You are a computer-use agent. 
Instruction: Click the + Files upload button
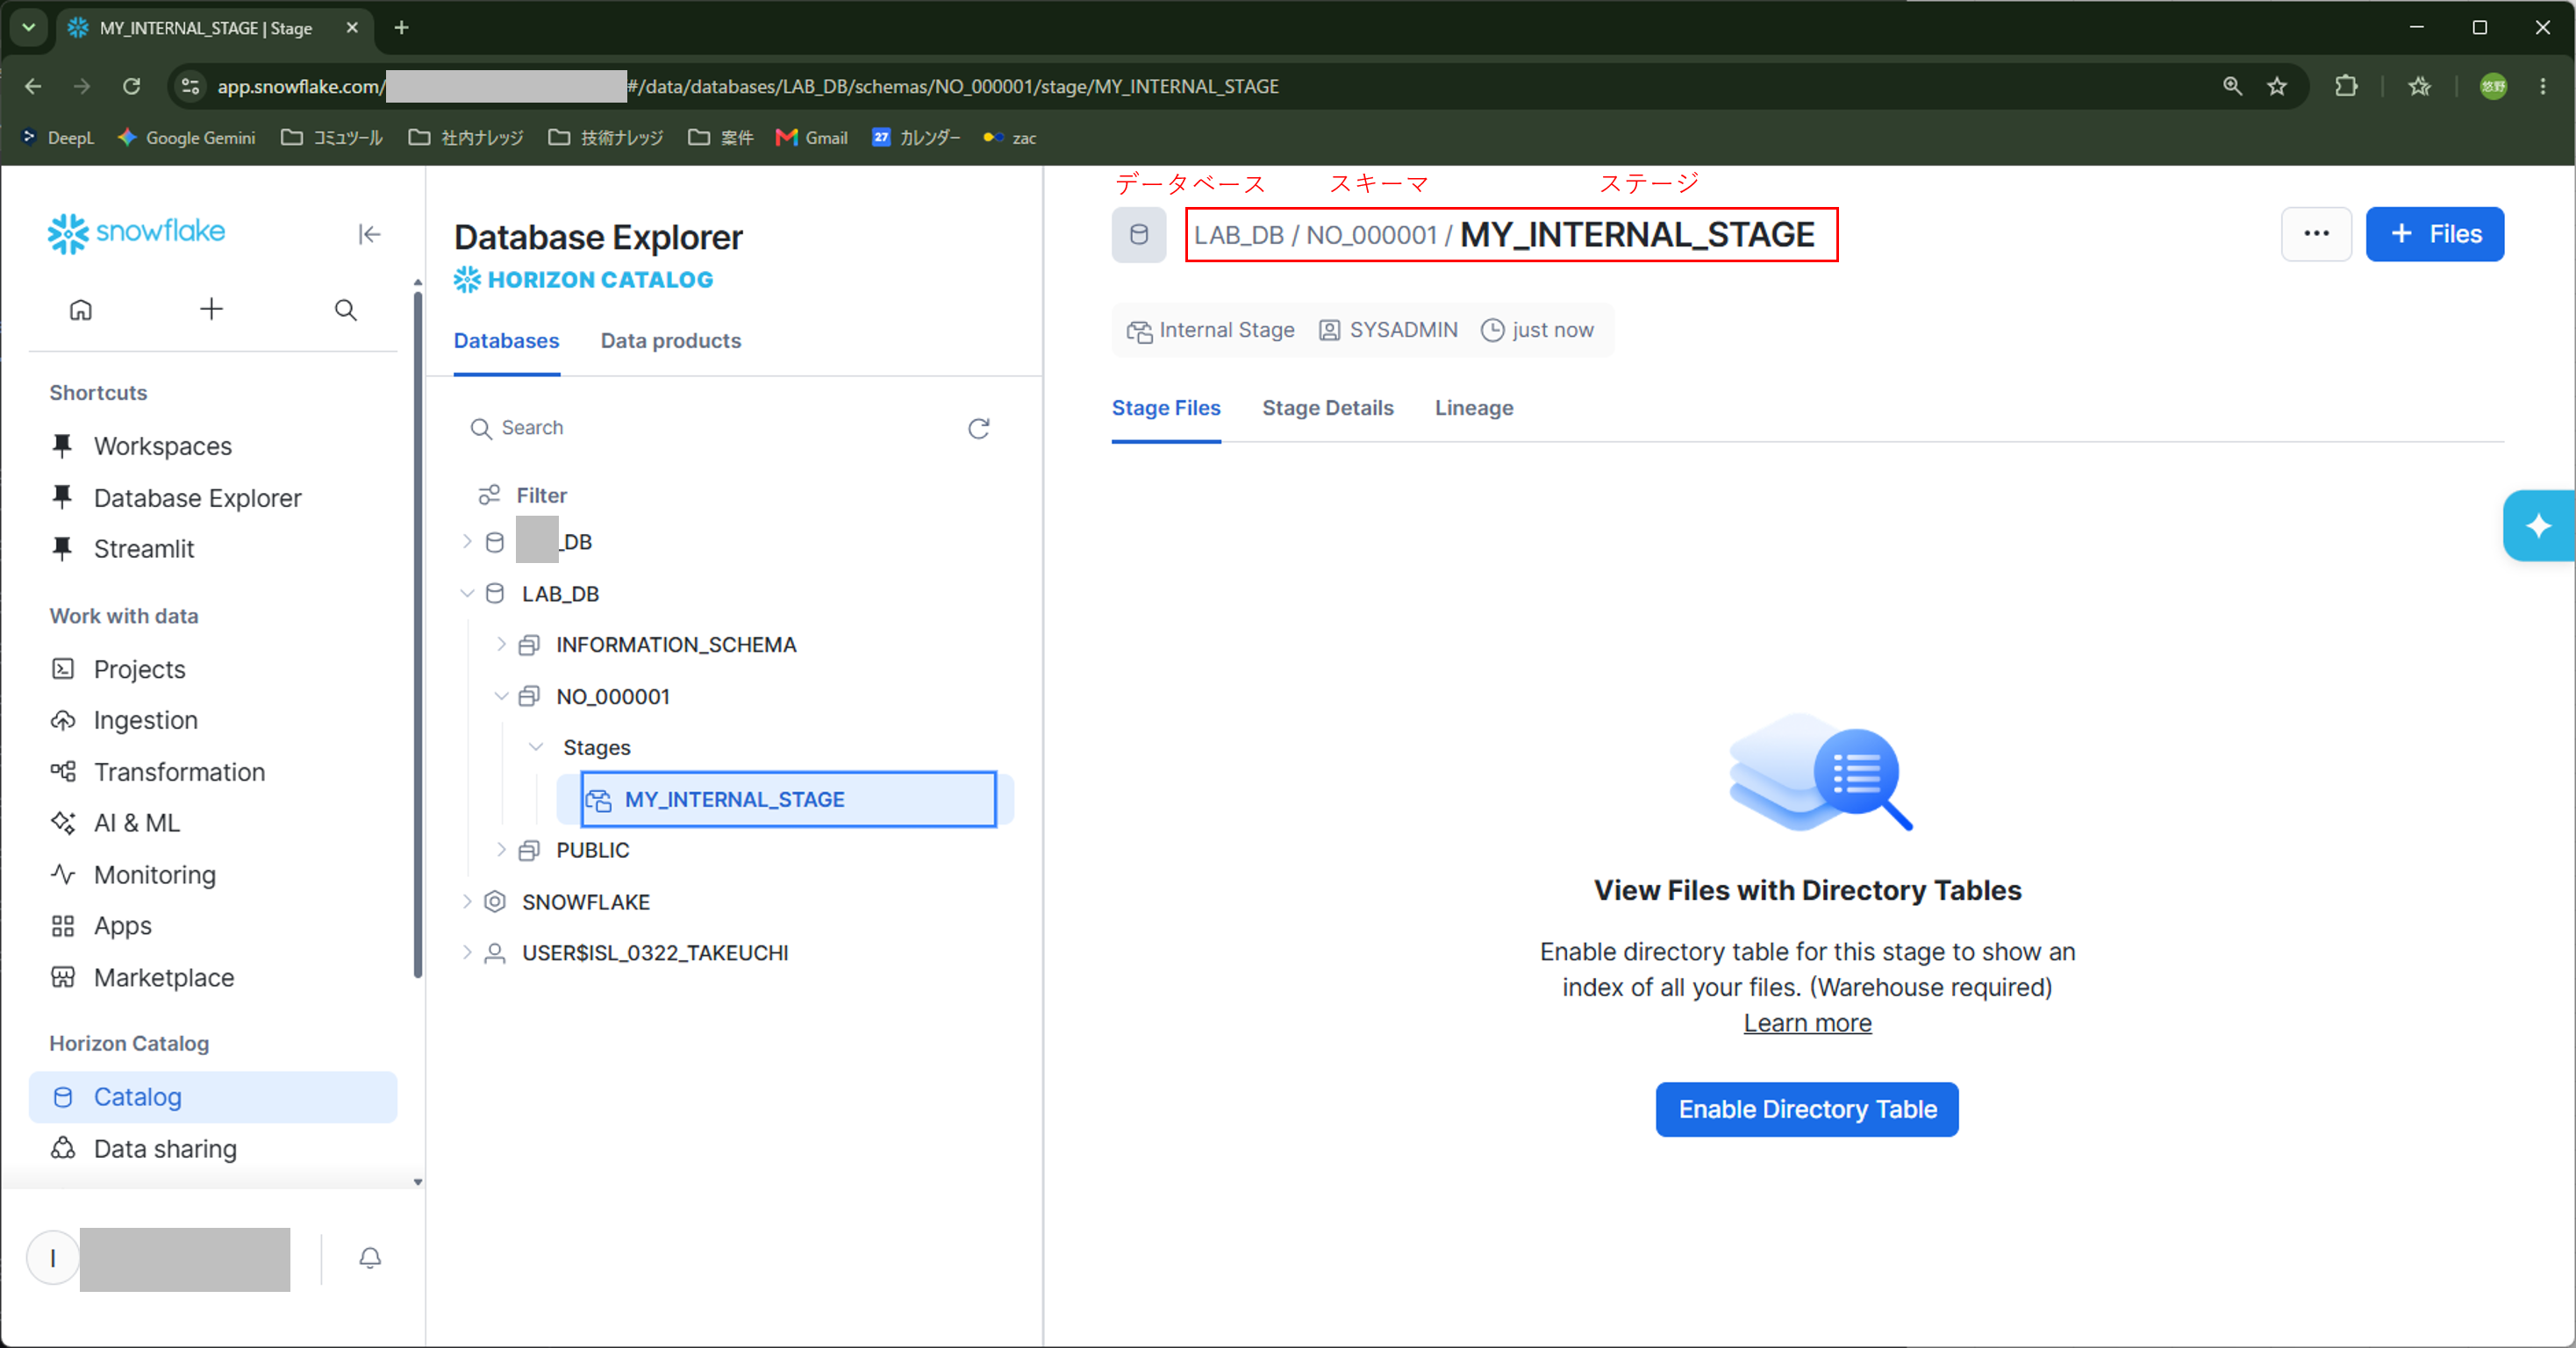2434,234
